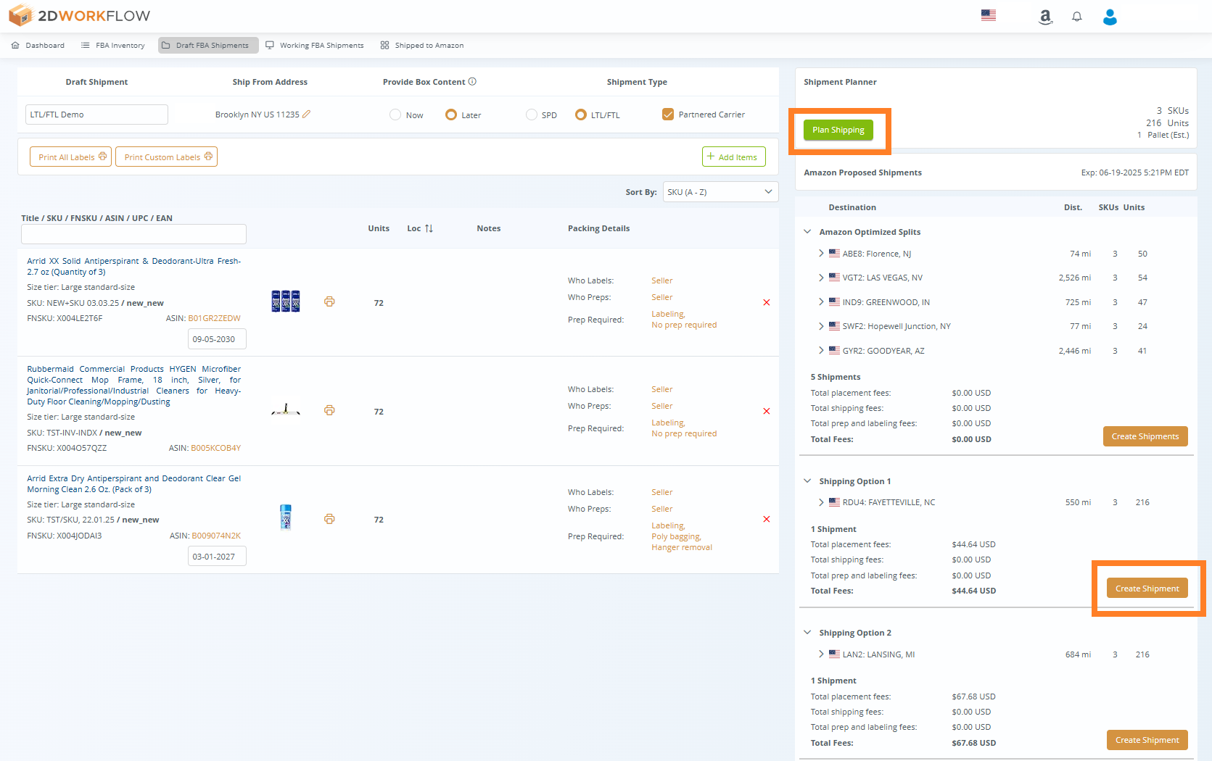Click the printer icon on the Rubbermaid Mop row
This screenshot has height=761, width=1212.
[x=330, y=410]
